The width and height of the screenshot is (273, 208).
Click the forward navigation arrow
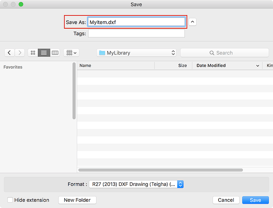tap(20, 53)
